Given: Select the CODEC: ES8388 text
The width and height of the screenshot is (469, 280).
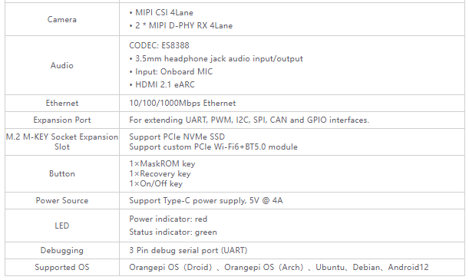Looking at the screenshot, I should 159,45.
